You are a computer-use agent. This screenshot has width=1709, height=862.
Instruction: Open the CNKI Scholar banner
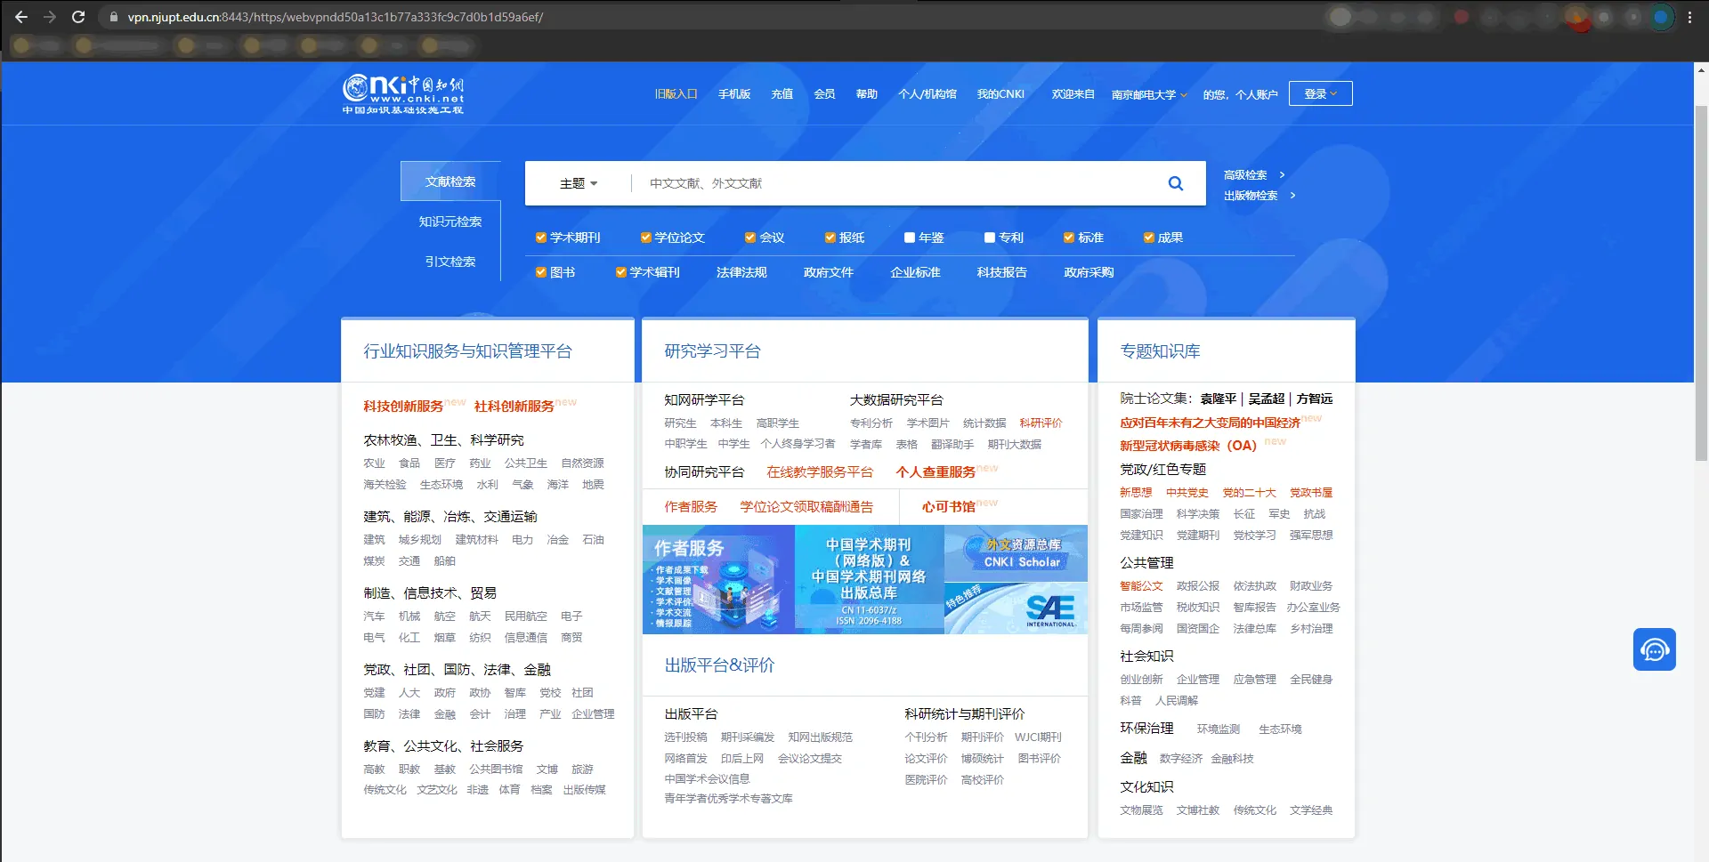coord(1016,552)
